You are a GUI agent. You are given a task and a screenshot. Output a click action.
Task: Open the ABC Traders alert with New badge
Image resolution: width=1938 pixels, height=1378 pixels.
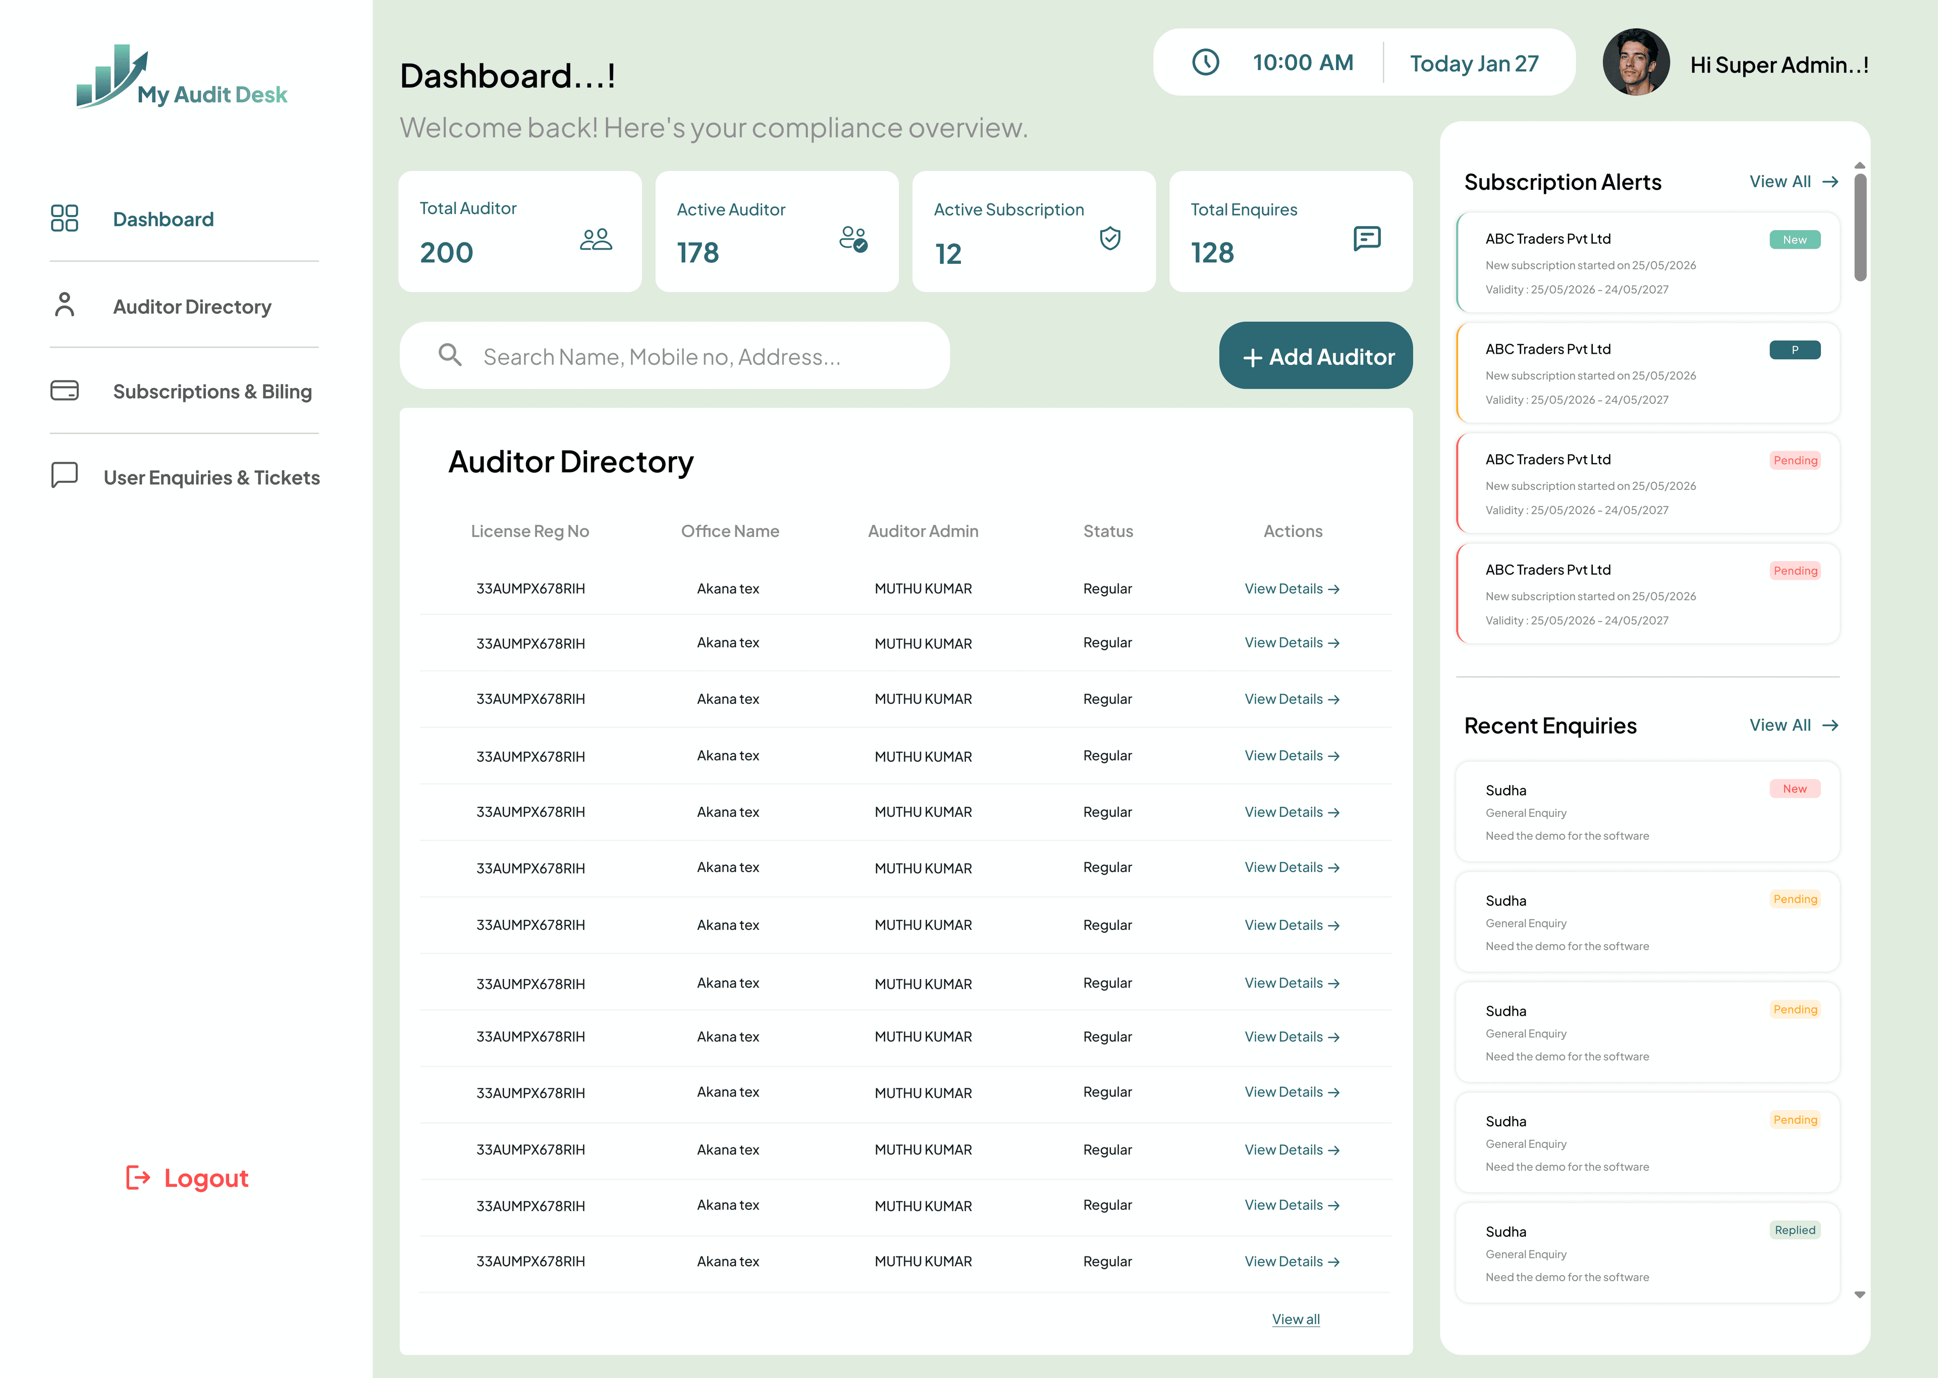pyautogui.click(x=1648, y=263)
